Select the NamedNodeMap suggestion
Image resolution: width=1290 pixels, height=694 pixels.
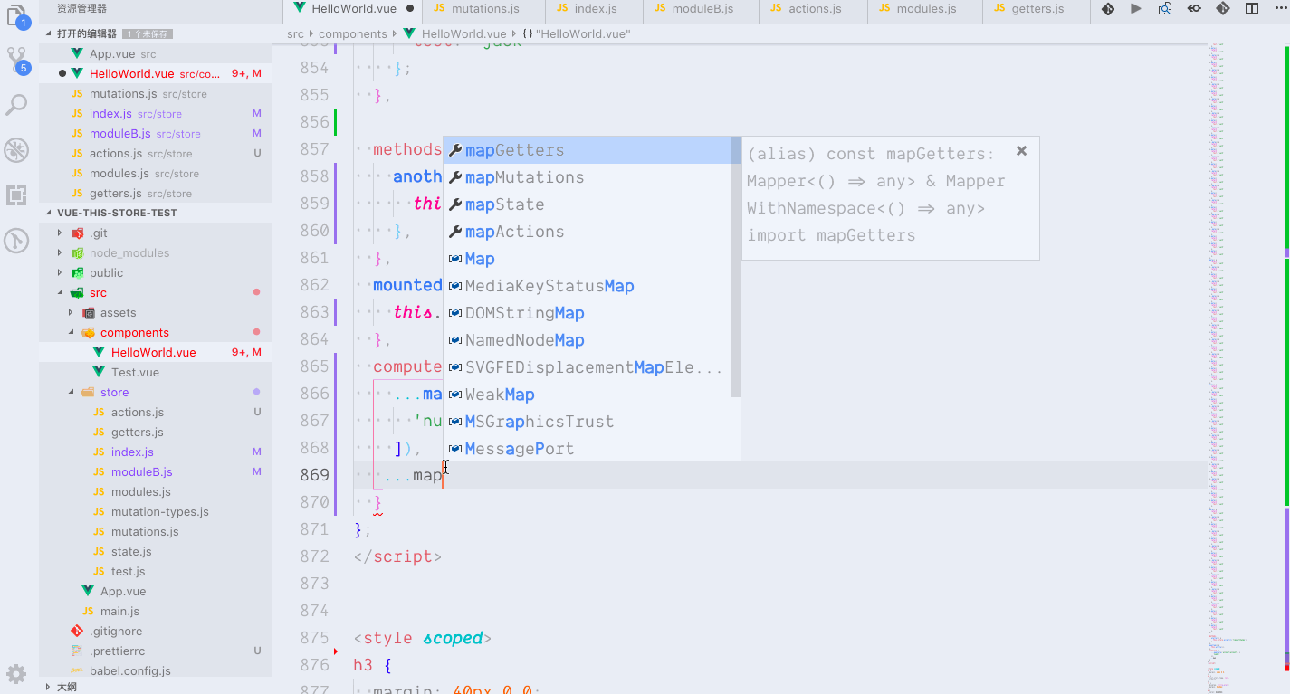[588, 340]
